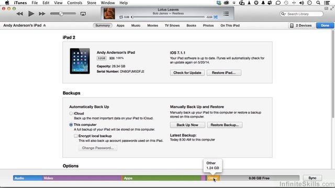Open the Edit menu
This screenshot has height=188, width=335.
point(46,3)
